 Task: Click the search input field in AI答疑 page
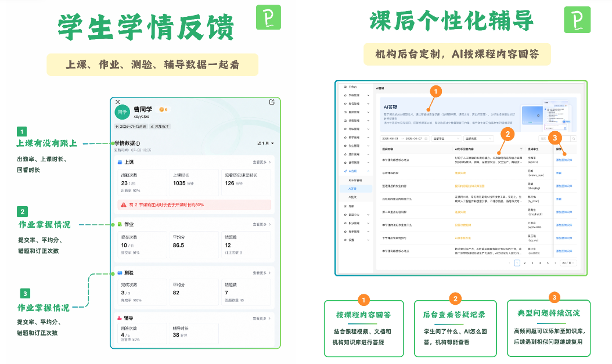(555, 139)
